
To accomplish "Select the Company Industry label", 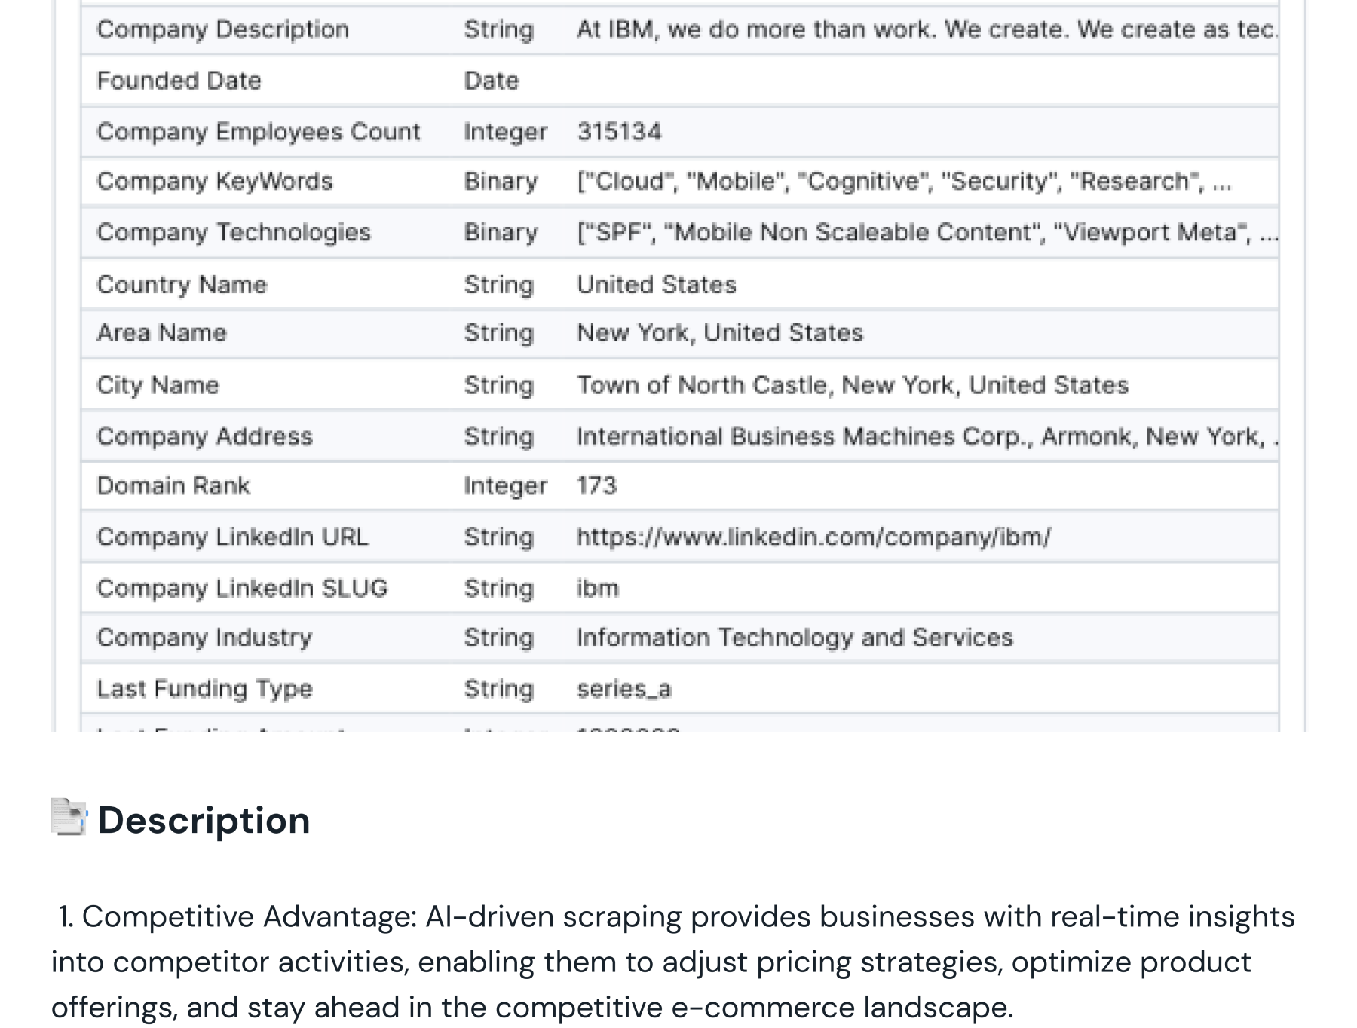I will tap(204, 638).
